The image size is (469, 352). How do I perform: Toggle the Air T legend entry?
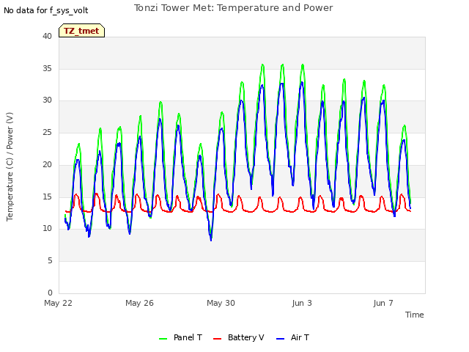pyautogui.click(x=292, y=337)
